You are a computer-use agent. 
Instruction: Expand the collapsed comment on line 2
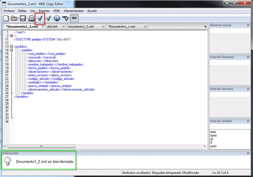click(11, 36)
